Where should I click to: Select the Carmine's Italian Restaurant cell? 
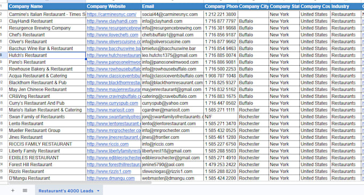click(47, 14)
